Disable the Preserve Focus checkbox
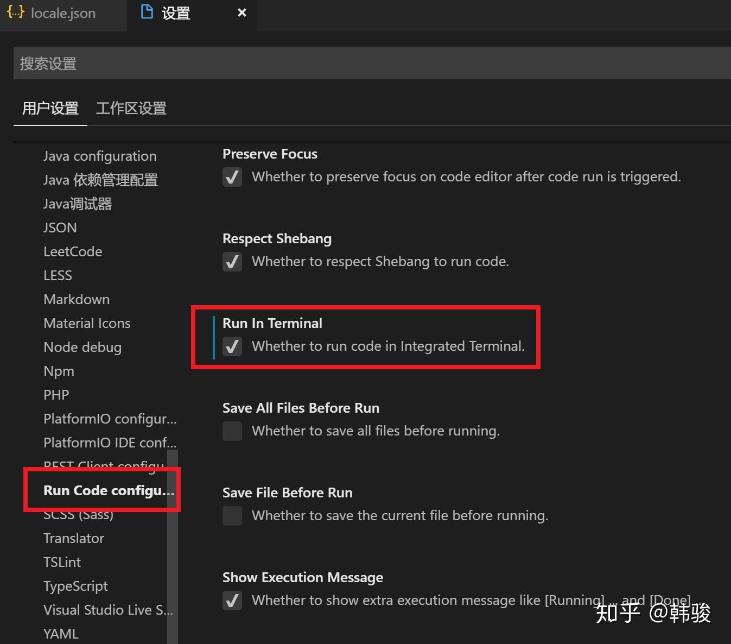This screenshot has width=731, height=644. tap(232, 177)
